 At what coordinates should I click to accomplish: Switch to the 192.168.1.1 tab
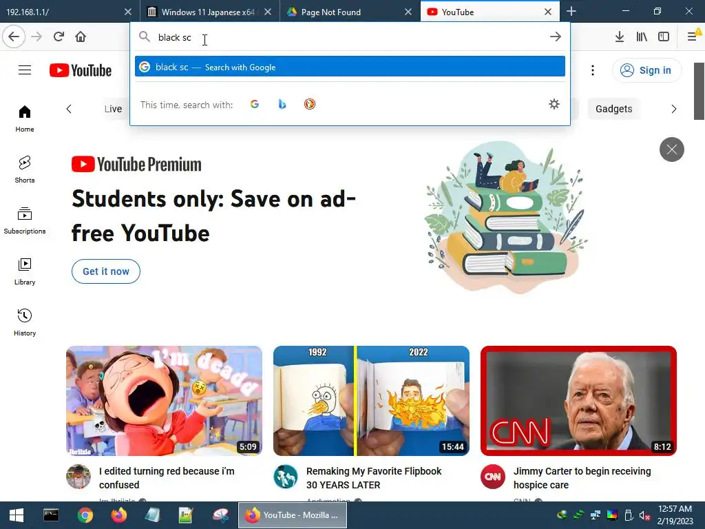coord(63,12)
